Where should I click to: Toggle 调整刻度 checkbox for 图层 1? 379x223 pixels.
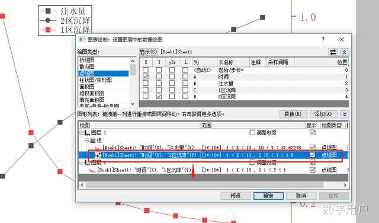[x=252, y=132]
